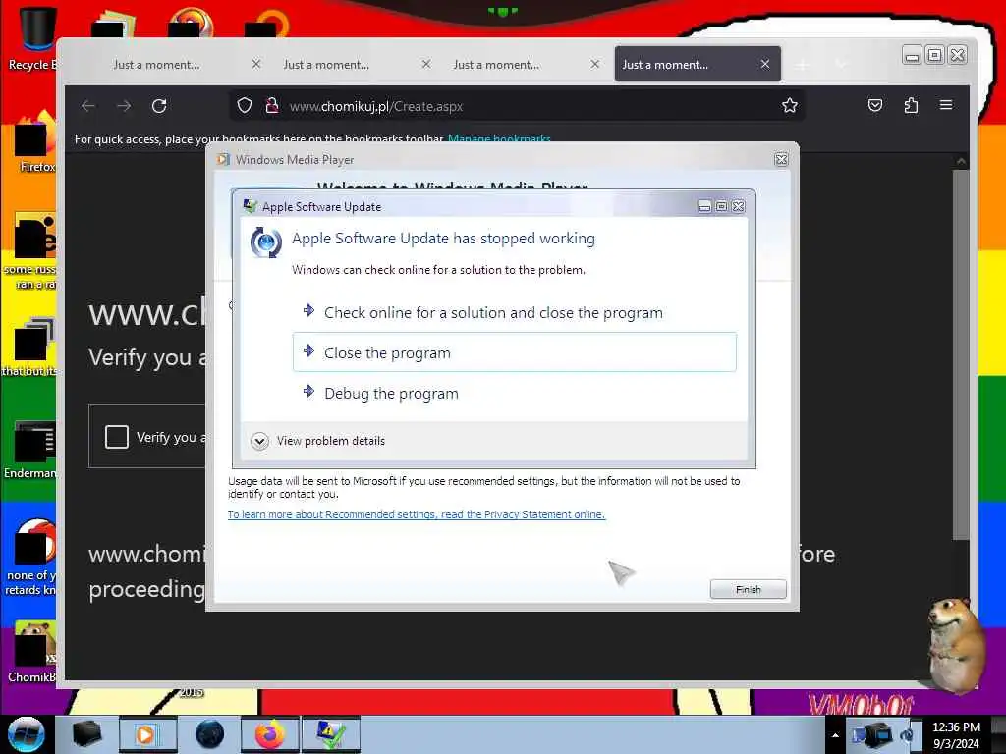Open Firefox tracking protection shield
Viewport: 1006px width, 754px height.
click(x=245, y=106)
